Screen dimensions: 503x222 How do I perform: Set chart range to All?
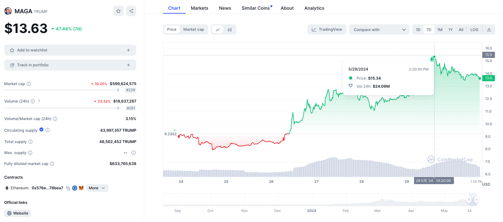point(461,29)
